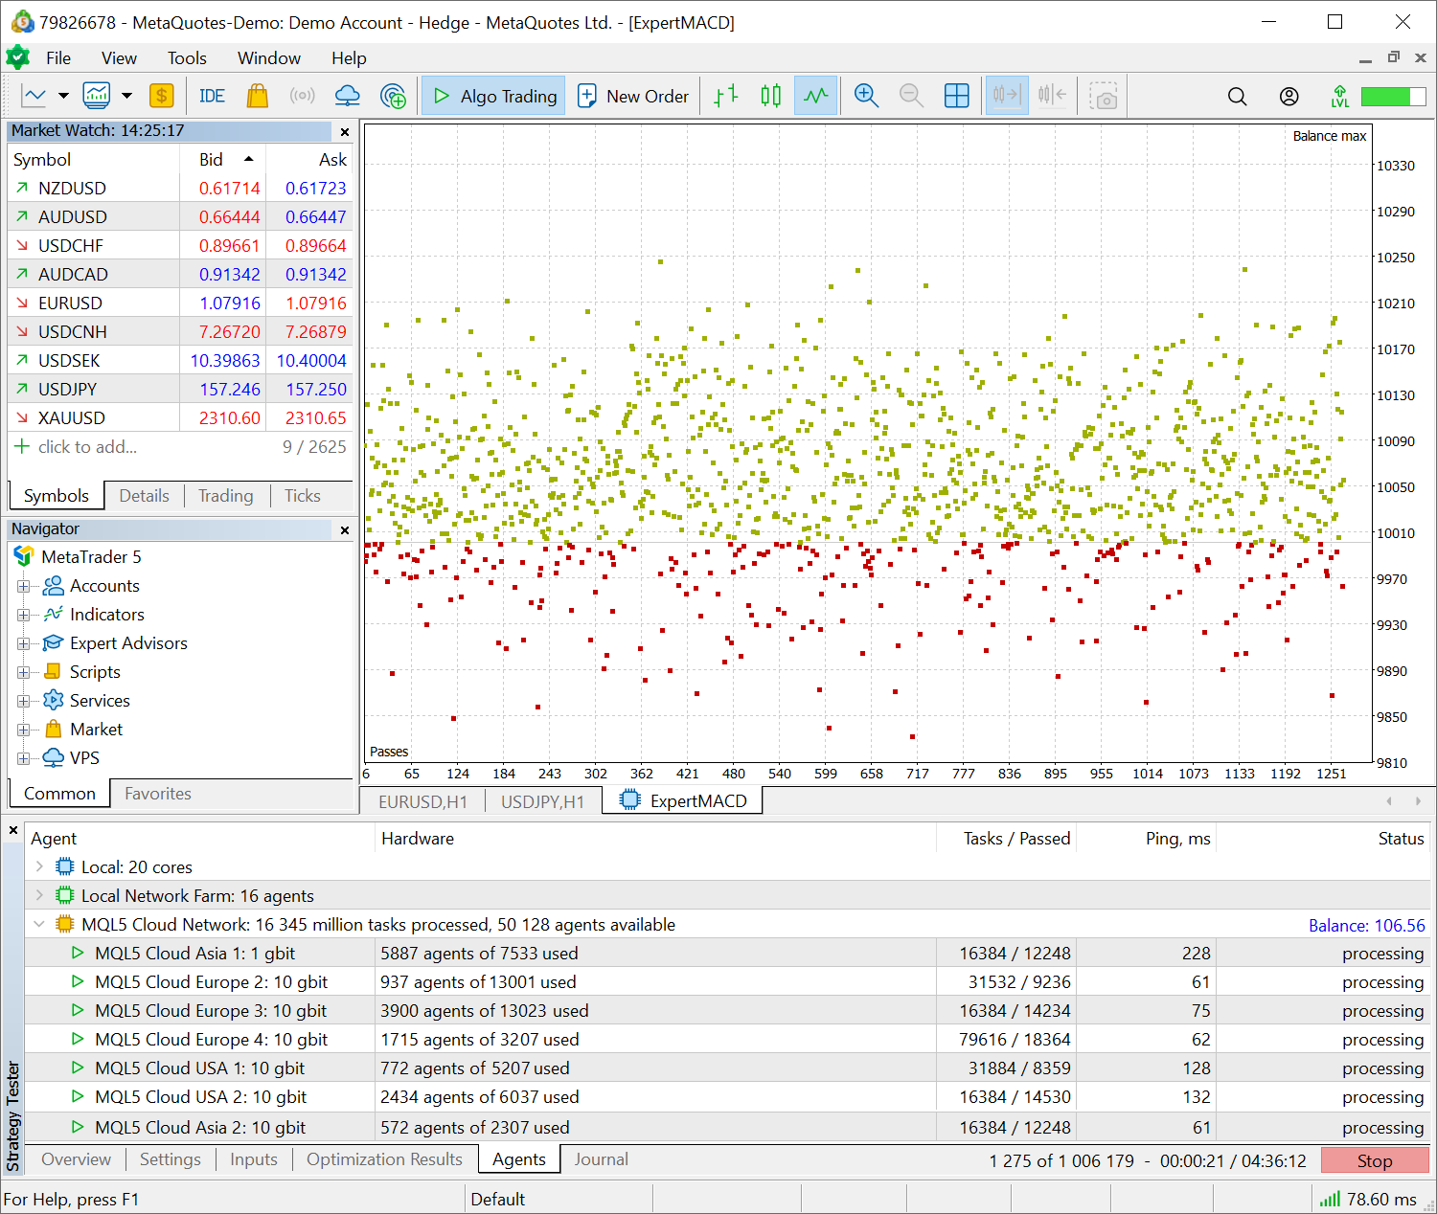Switch chart to candlestick view
Screen dimensions: 1437x1214
(x=770, y=96)
